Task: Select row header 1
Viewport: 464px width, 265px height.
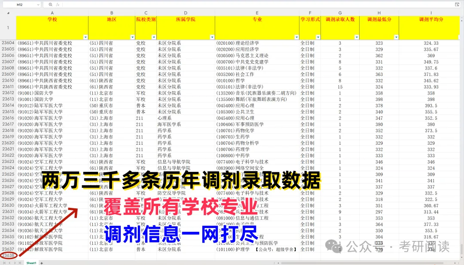Action: pos(8,27)
